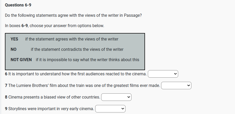Click the bold "NOT GIVEN" label
The height and width of the screenshot is (114, 235).
click(21, 60)
